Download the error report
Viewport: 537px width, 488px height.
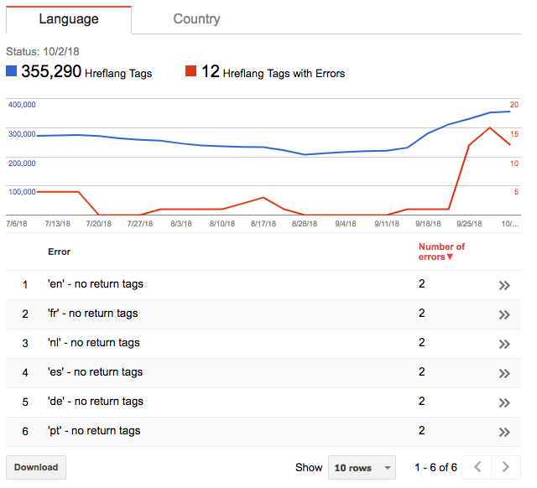point(36,467)
